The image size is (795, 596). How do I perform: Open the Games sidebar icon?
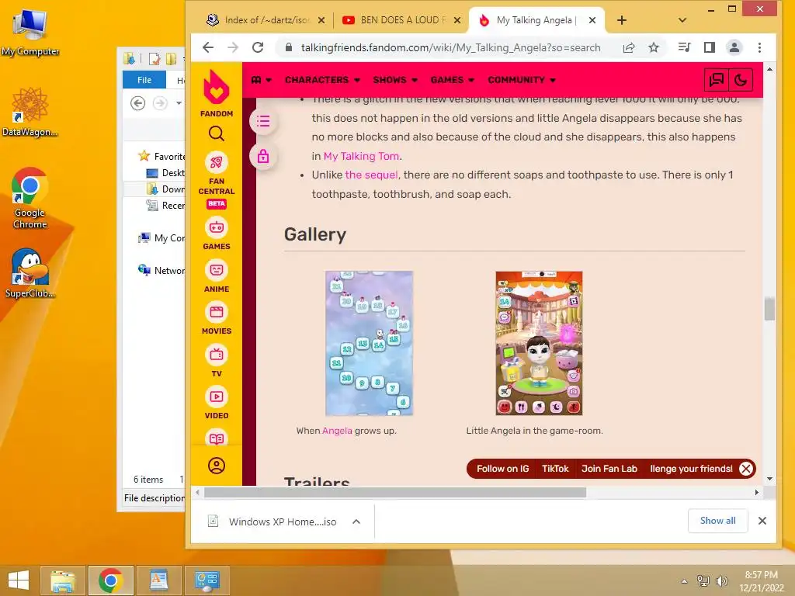pyautogui.click(x=217, y=227)
